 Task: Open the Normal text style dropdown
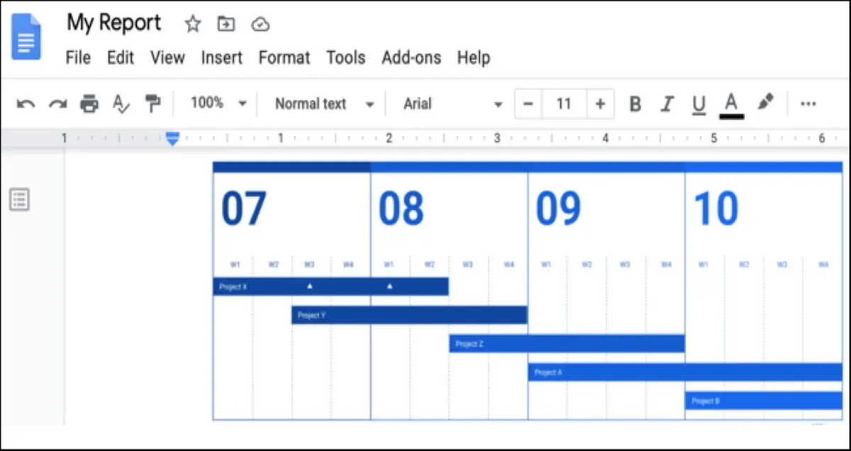[324, 104]
